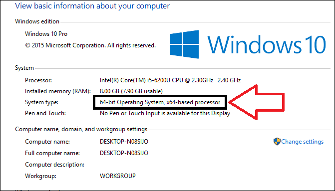Click the red arrow annotation
The width and height of the screenshot is (335, 191).
coord(257,102)
